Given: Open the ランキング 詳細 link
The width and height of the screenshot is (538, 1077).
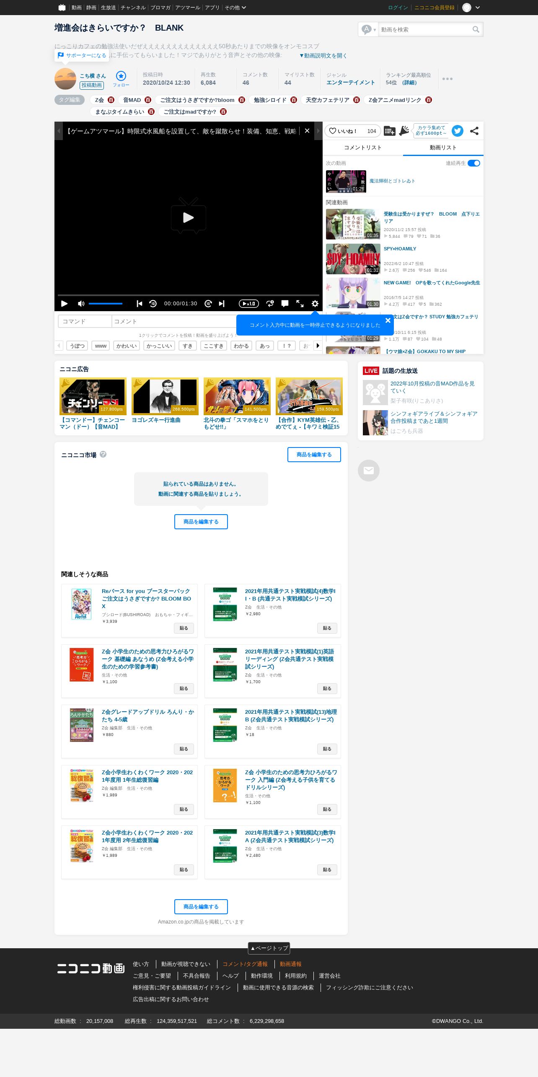Looking at the screenshot, I should click(410, 83).
